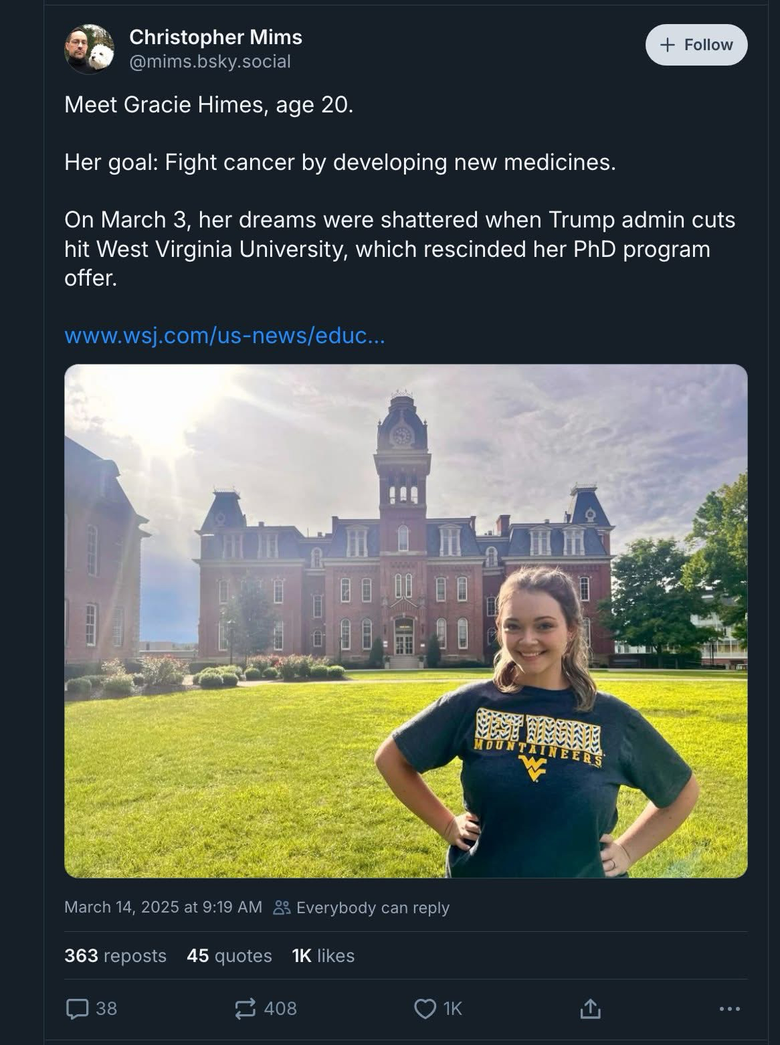
Task: Click the "Meet Gracie Himes" post text
Action: (208, 105)
